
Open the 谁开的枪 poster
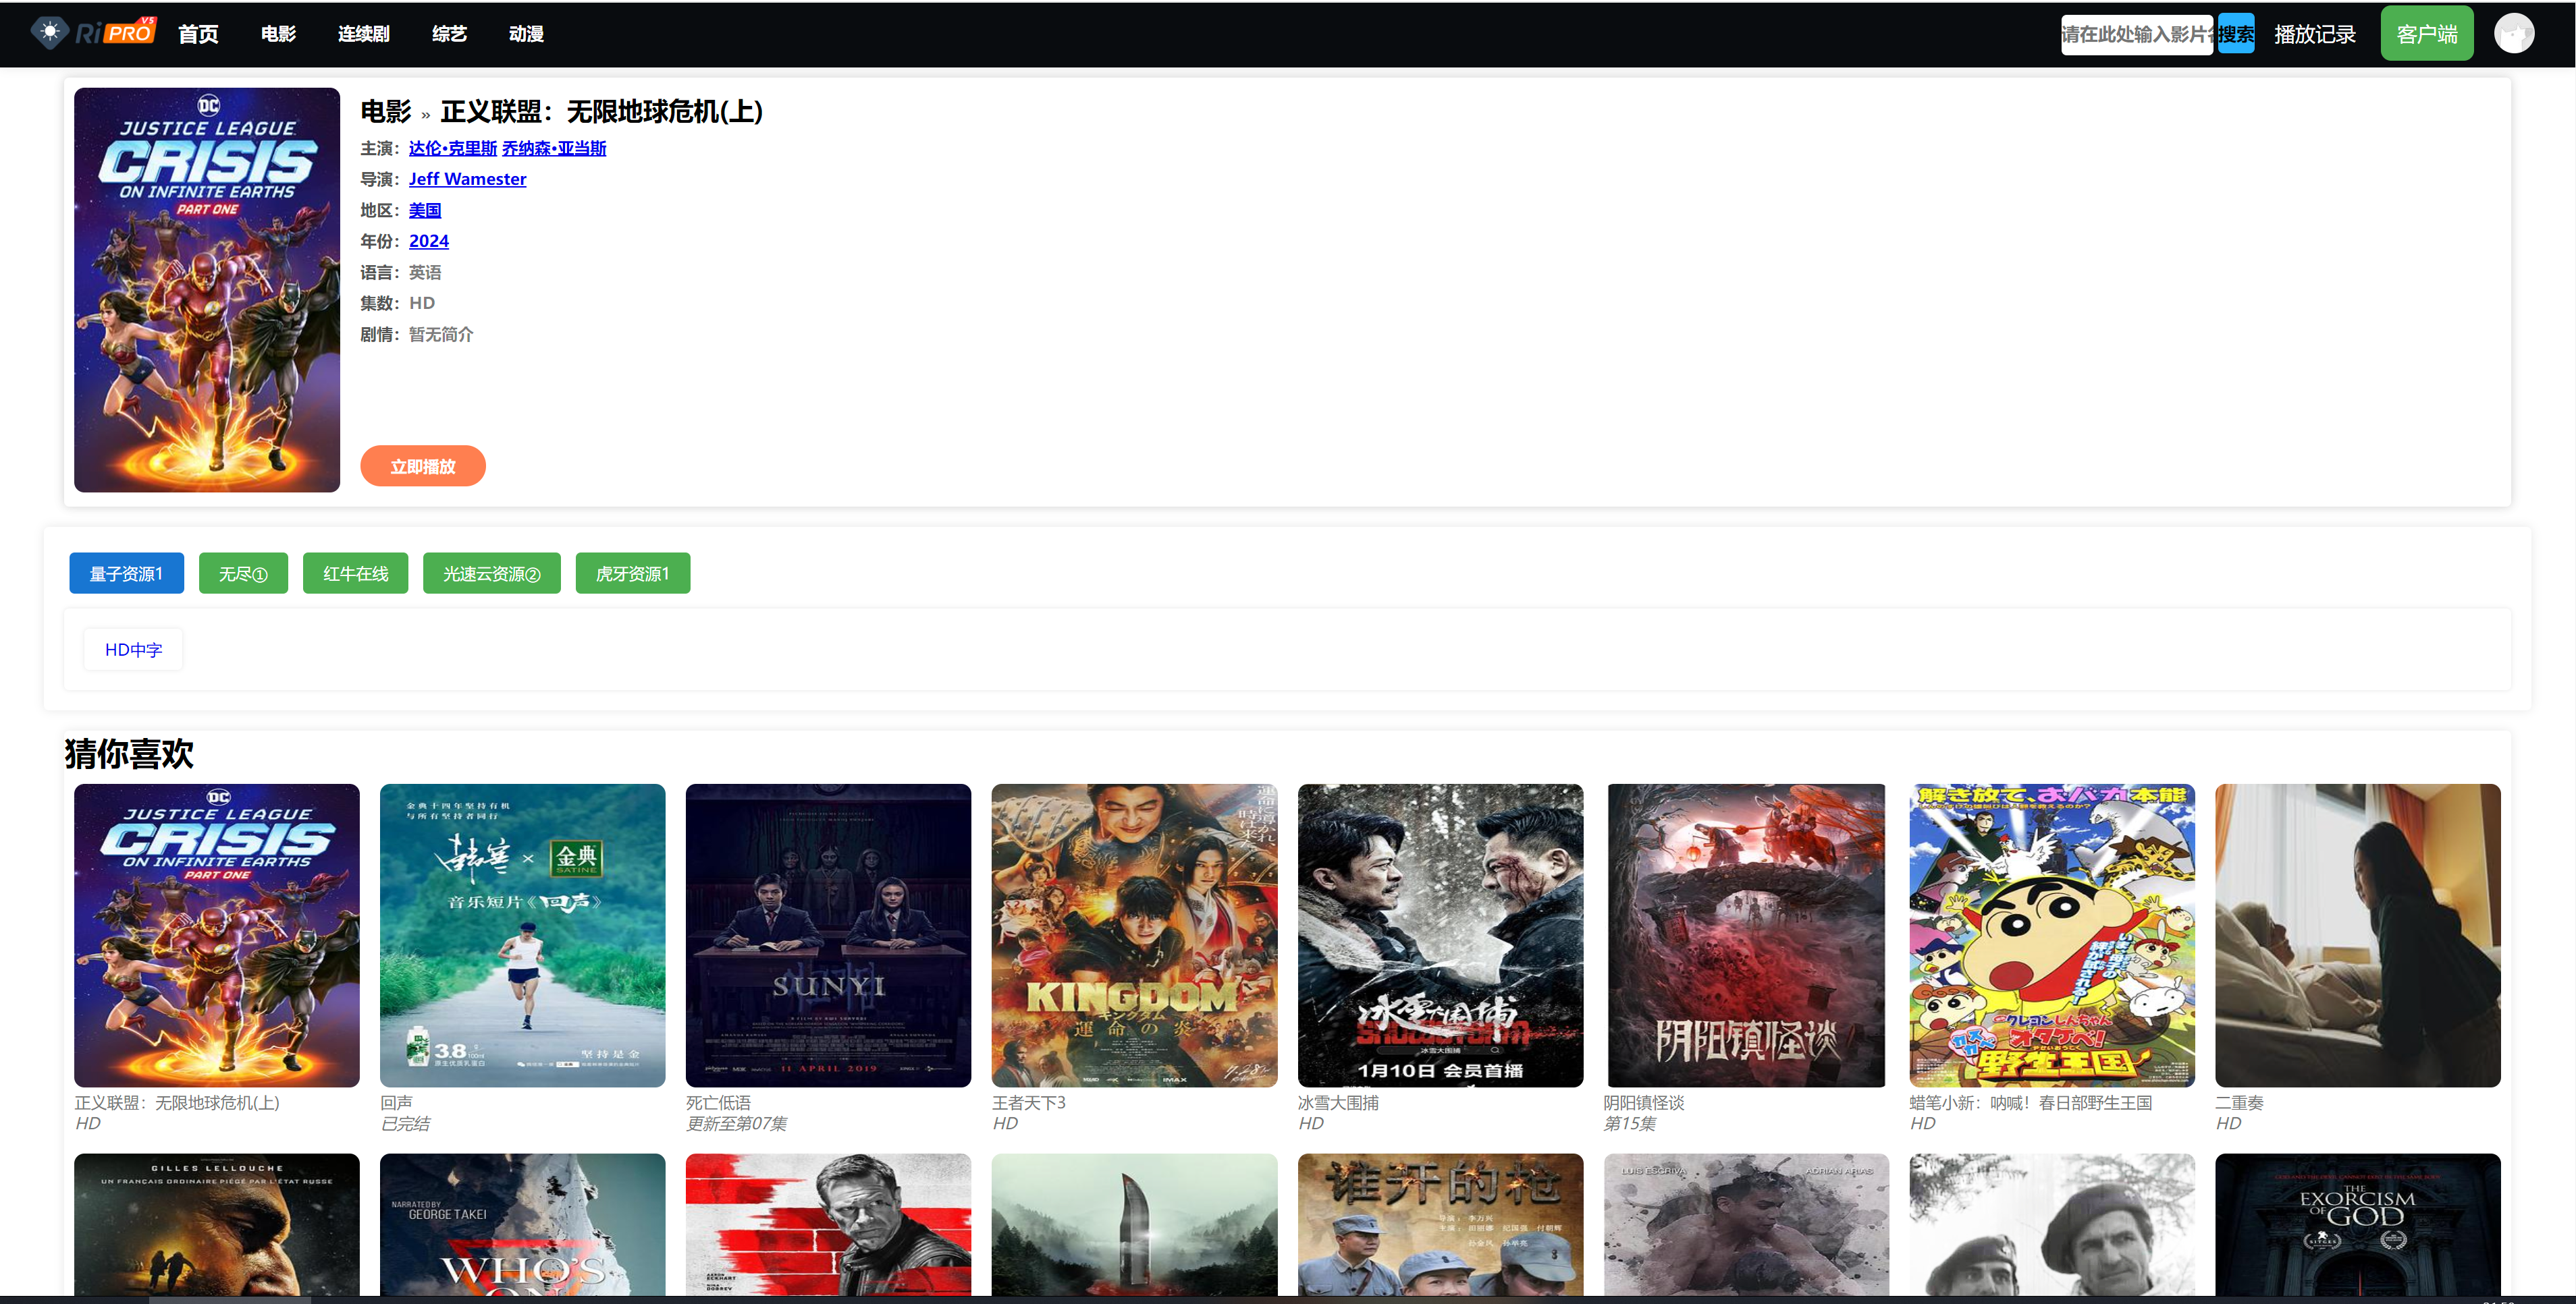click(1440, 1225)
